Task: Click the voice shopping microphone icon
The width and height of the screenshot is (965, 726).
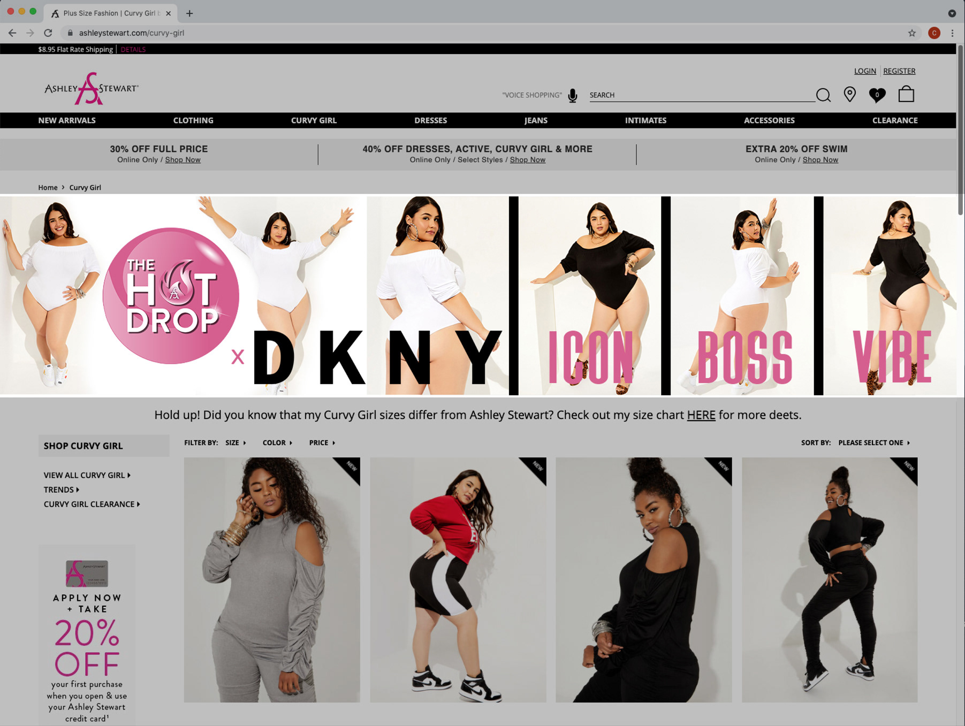Action: point(572,95)
